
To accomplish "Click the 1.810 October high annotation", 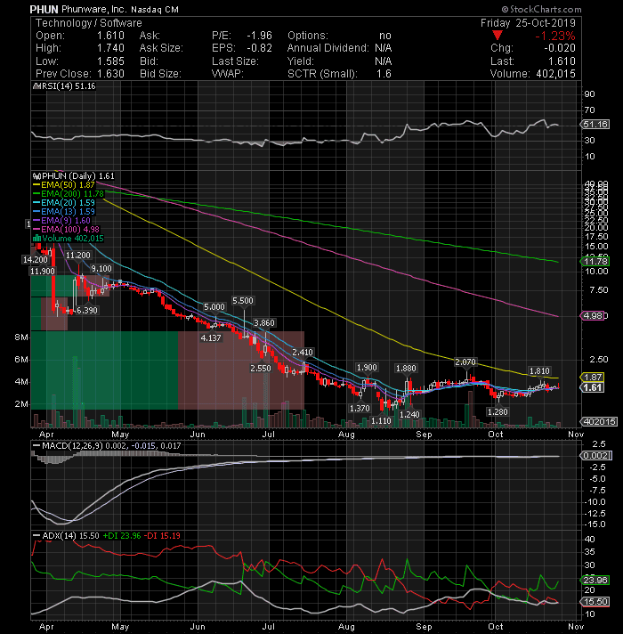I will 539,371.
